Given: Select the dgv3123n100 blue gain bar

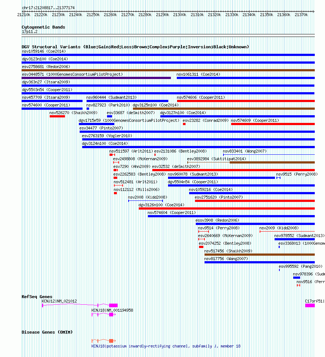Looking at the screenshot, I should pyautogui.click(x=168, y=63).
